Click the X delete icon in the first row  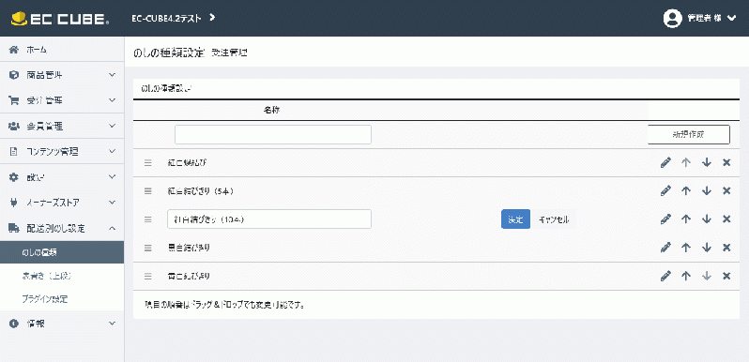pos(726,162)
